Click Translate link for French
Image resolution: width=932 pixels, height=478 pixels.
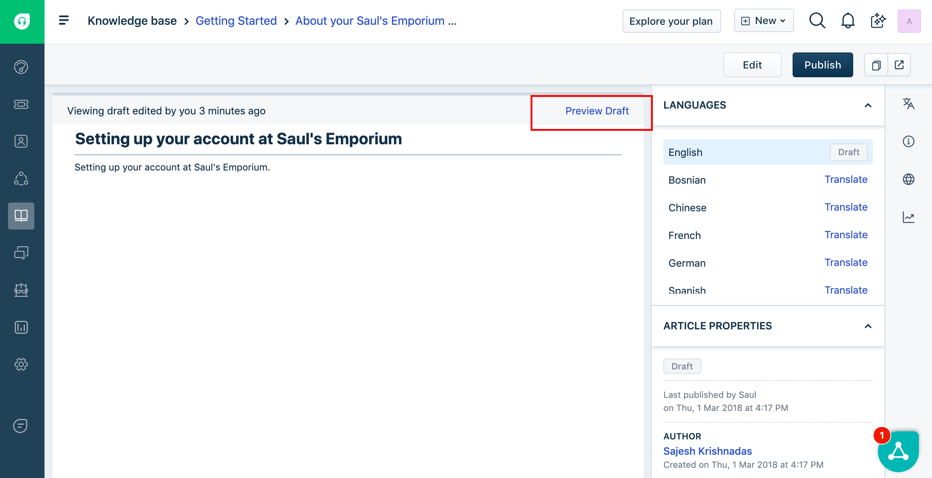pyautogui.click(x=846, y=235)
